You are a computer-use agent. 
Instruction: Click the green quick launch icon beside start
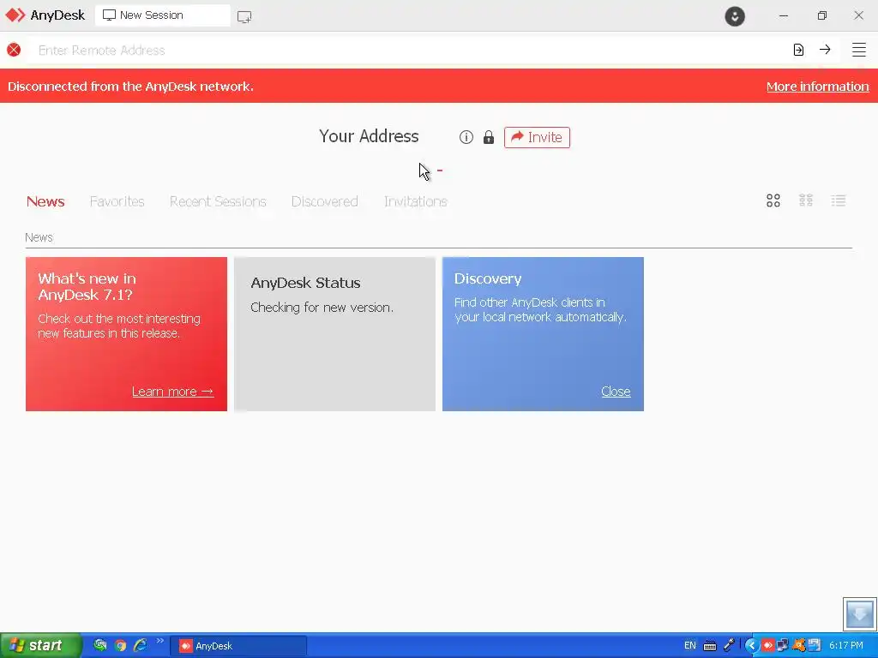point(100,646)
